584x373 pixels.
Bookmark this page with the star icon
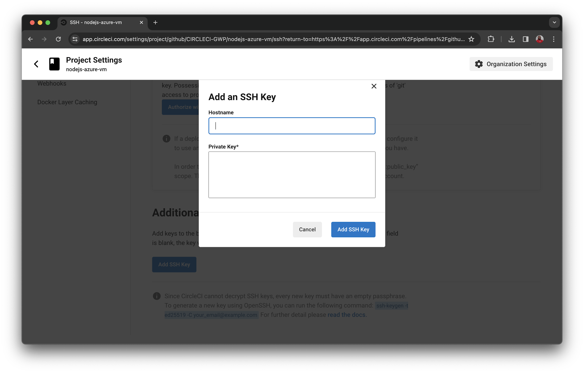pyautogui.click(x=471, y=39)
